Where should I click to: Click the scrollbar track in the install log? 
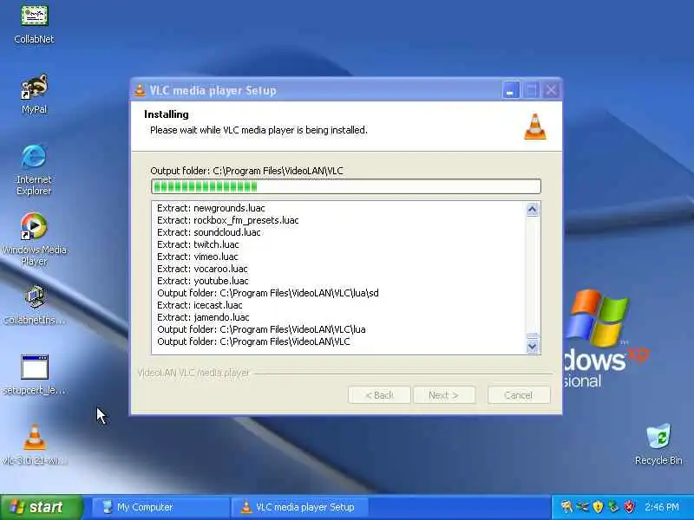click(x=533, y=274)
